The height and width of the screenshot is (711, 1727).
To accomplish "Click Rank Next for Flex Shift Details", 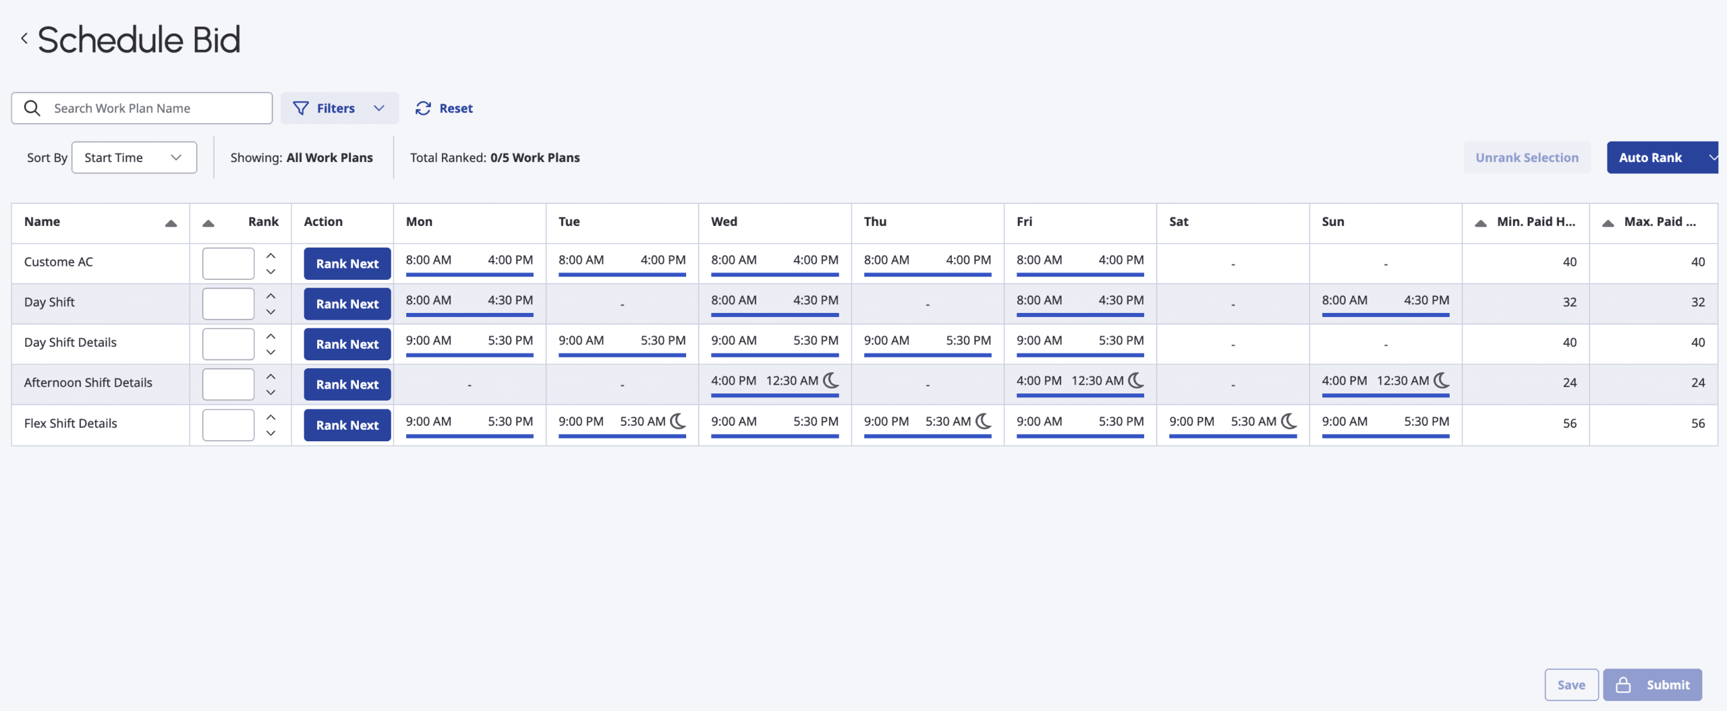I will 347,425.
